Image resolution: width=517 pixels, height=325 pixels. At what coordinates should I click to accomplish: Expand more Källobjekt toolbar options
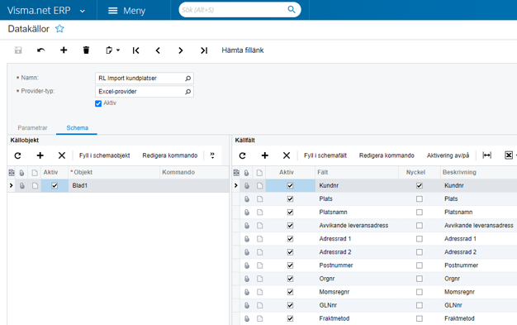[x=212, y=155]
